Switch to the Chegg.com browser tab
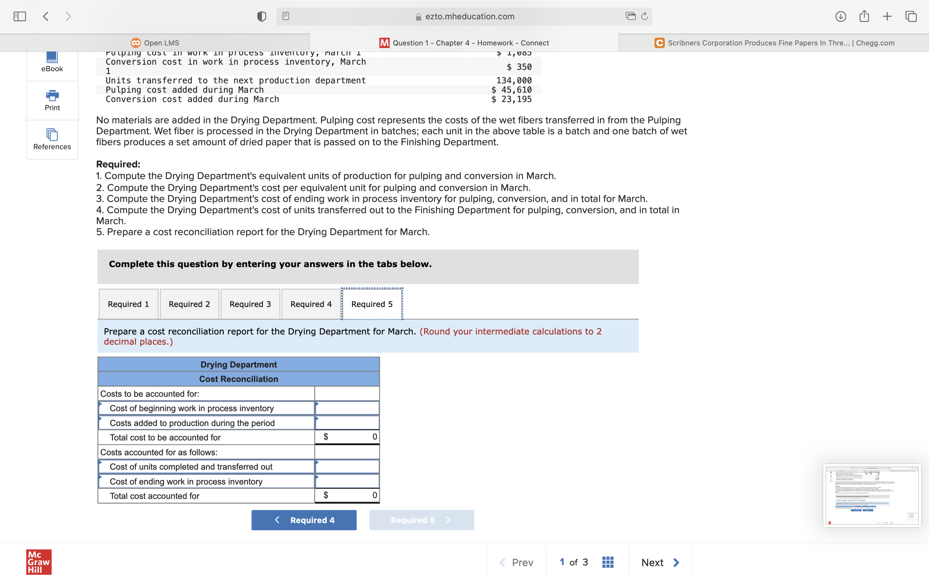Screen dimensions: 929x580 [774, 43]
